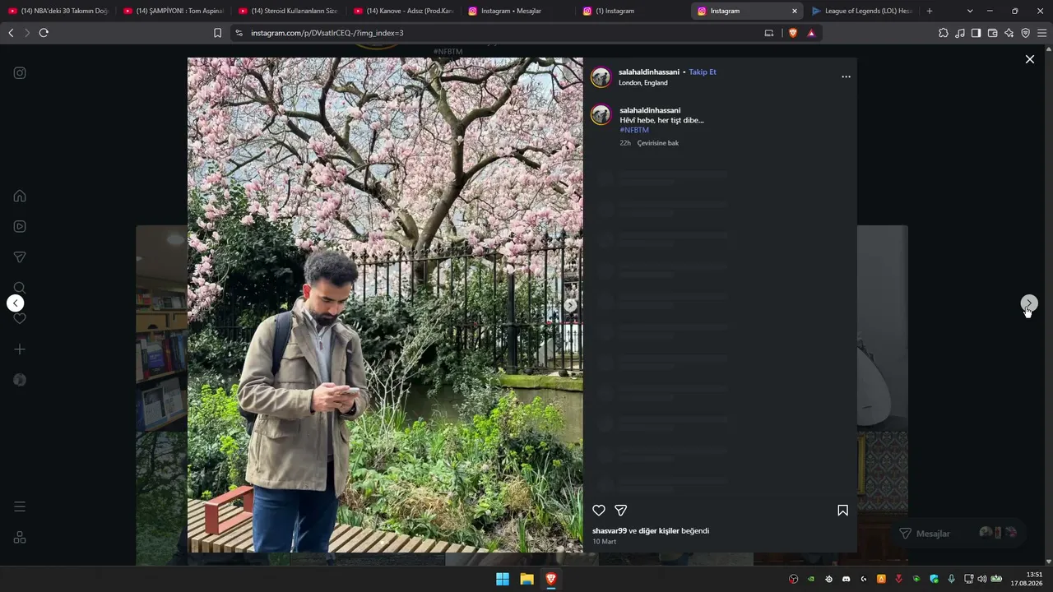Show next photo in the carousel

(570, 305)
